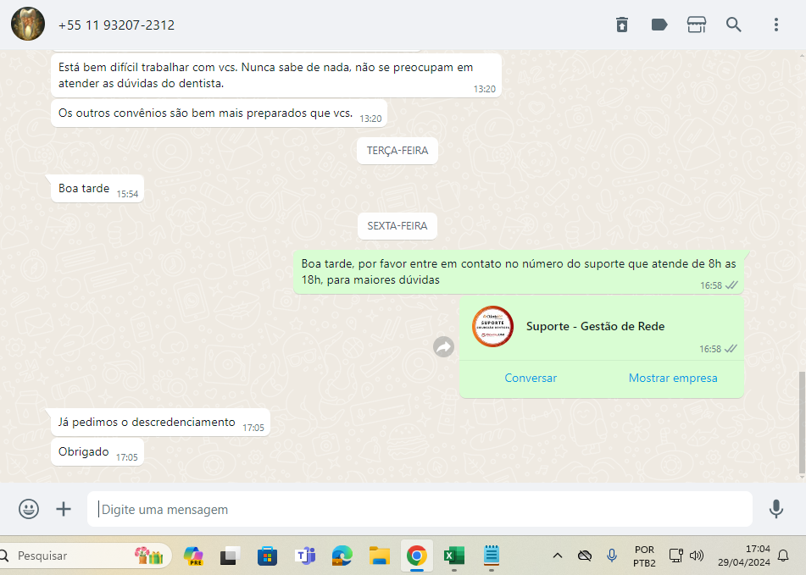Select the 'Obrigado' message

click(x=97, y=452)
